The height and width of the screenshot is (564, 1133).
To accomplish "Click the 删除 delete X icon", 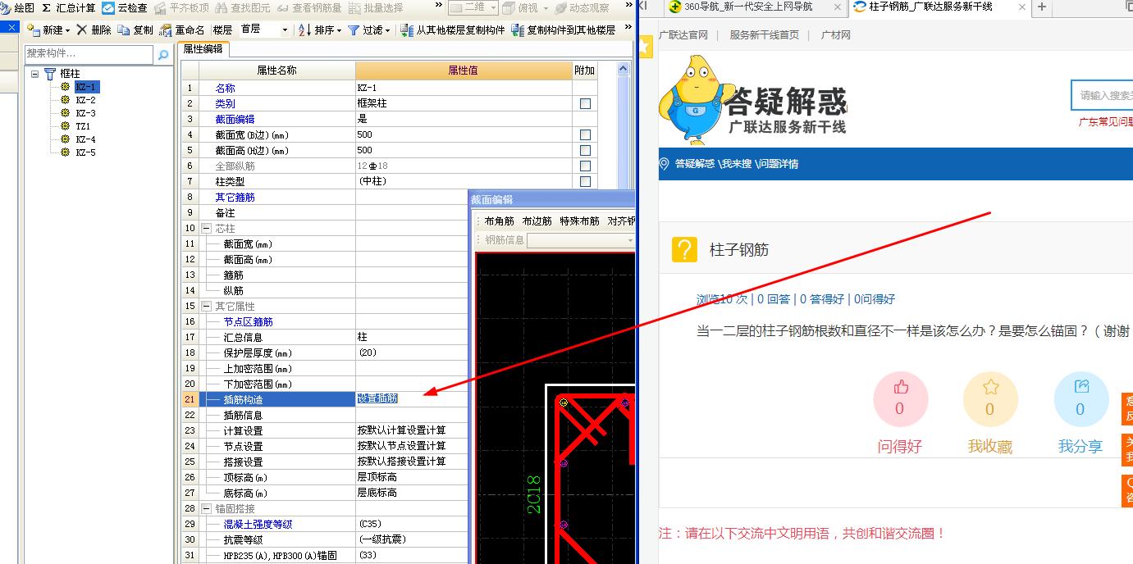I will click(x=82, y=30).
